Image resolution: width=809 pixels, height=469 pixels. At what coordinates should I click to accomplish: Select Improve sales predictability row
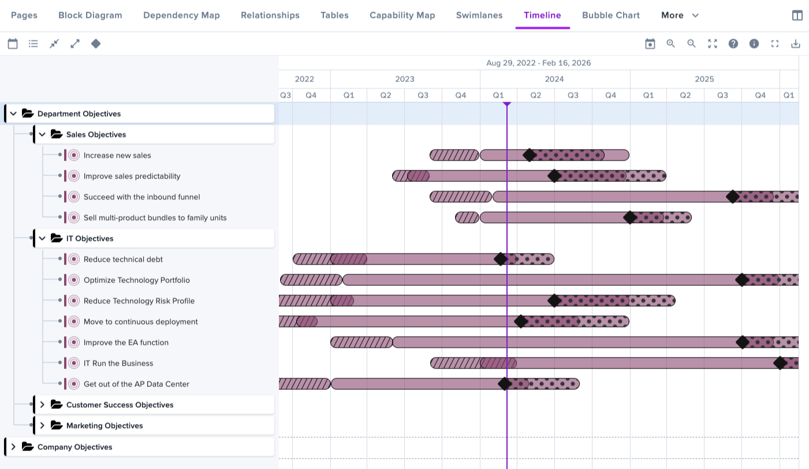point(132,176)
